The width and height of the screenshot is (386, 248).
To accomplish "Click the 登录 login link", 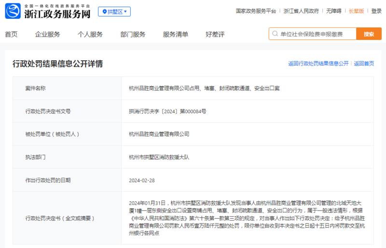I will 376,11.
